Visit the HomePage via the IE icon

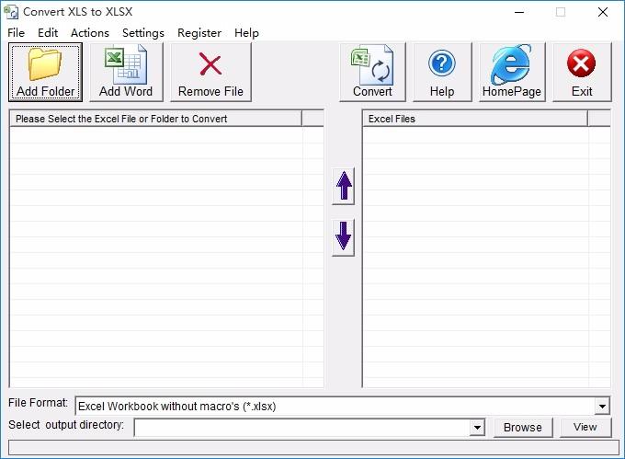(x=512, y=72)
